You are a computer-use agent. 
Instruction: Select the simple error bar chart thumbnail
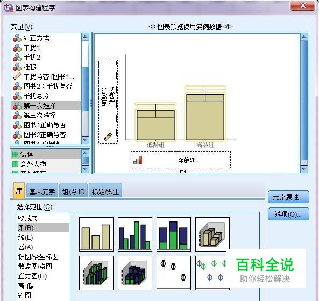(x=174, y=273)
